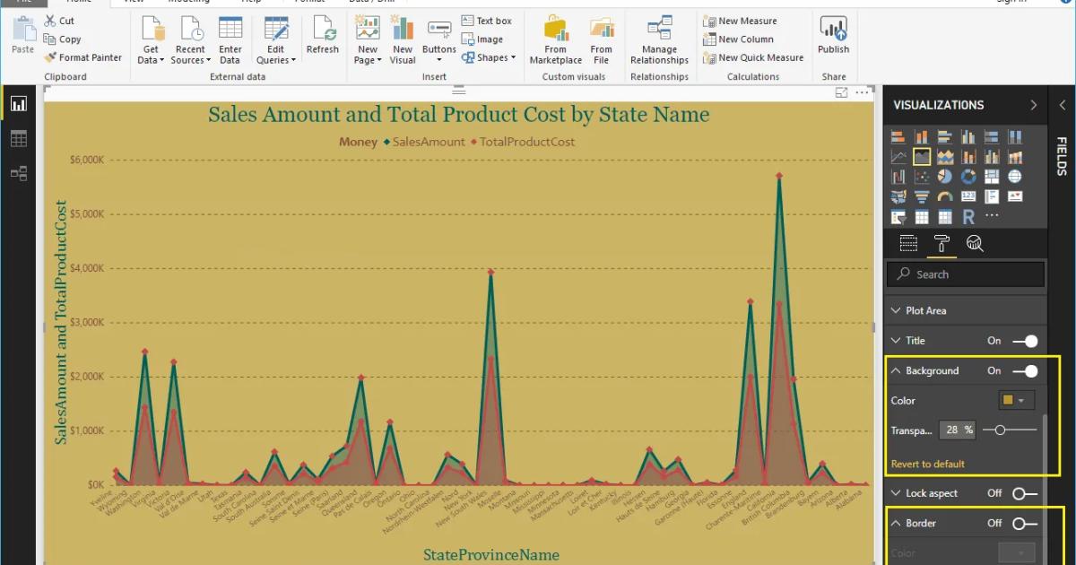
Task: Open the File menu
Action: pyautogui.click(x=24, y=2)
